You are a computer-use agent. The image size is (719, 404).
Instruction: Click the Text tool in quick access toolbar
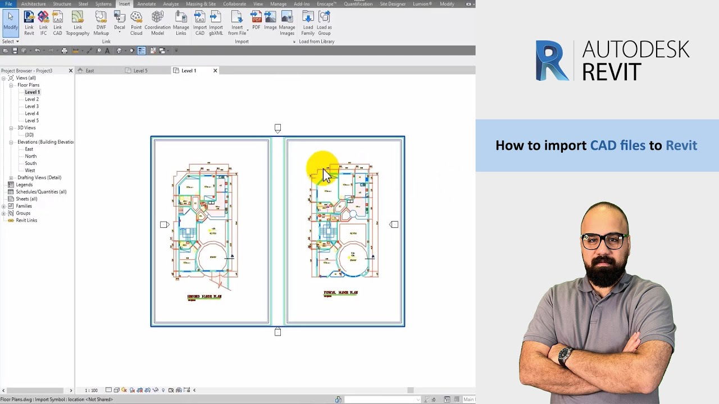(107, 50)
